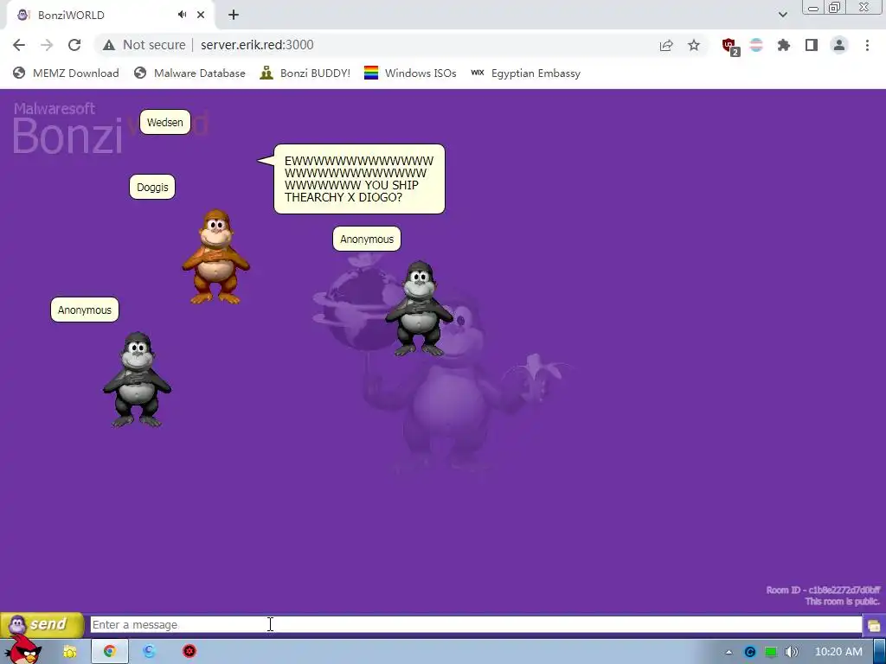886x664 pixels.
Task: Click the browser forward arrow
Action: (47, 45)
